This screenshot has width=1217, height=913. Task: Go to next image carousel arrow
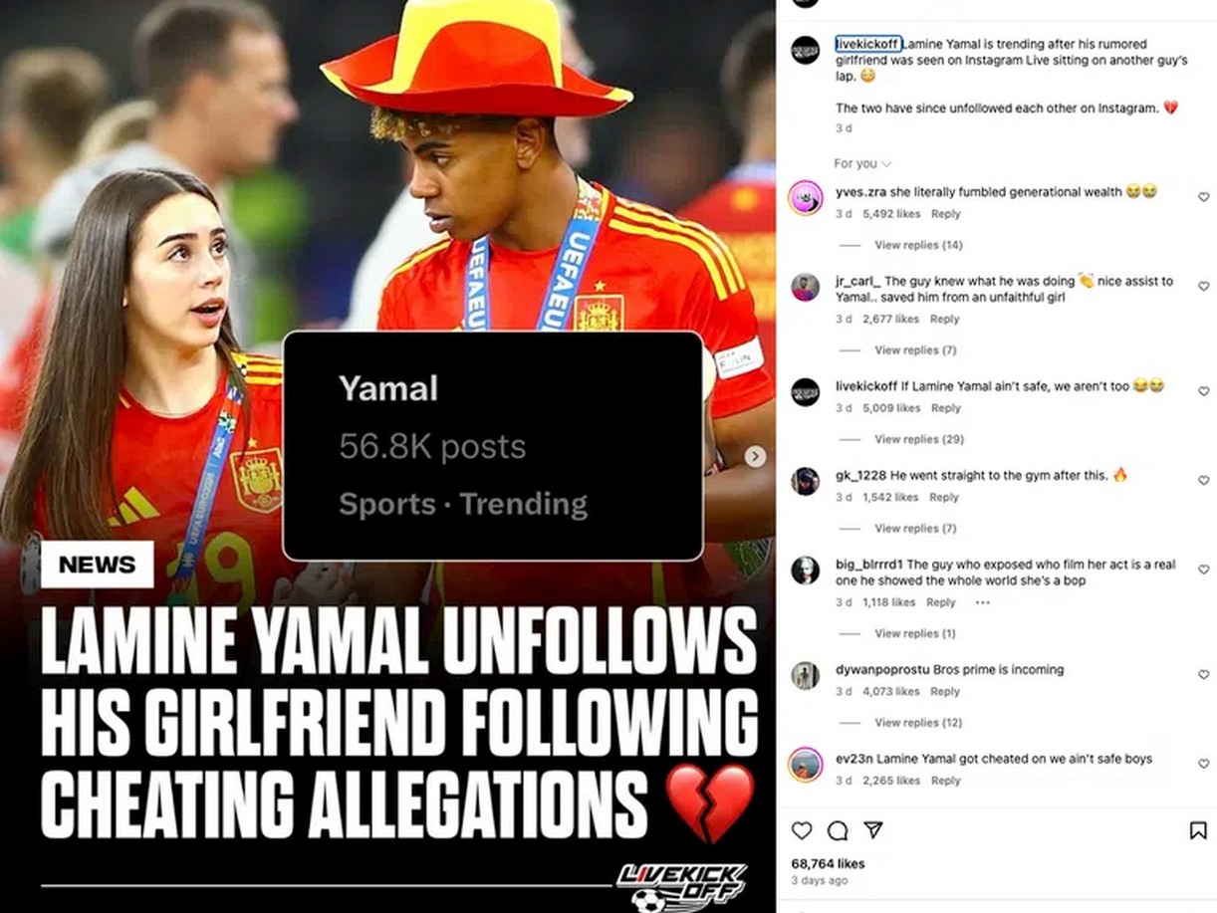pyautogui.click(x=756, y=456)
